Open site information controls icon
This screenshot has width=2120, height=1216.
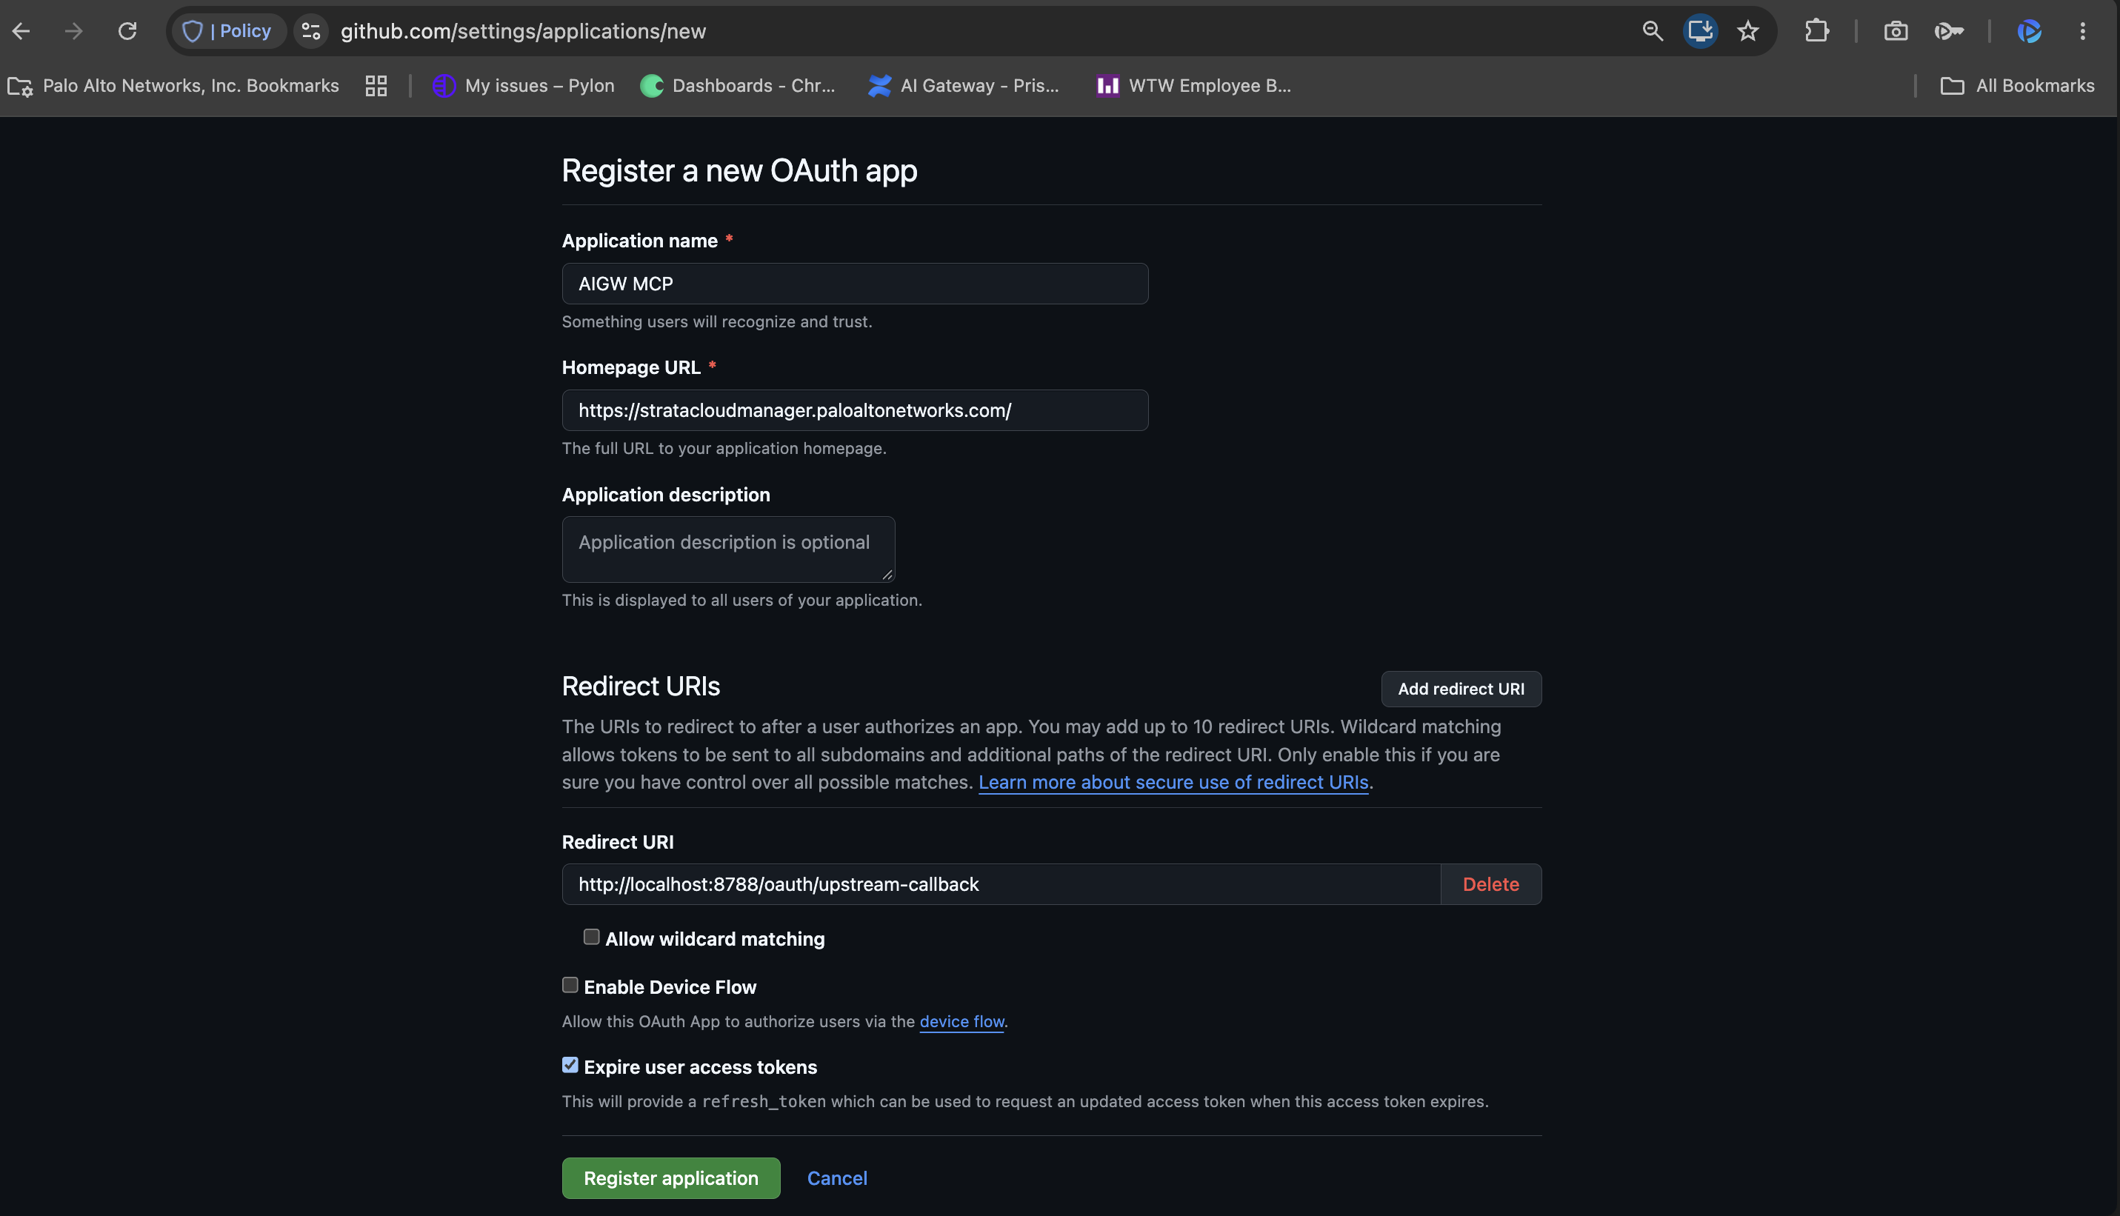pos(310,31)
